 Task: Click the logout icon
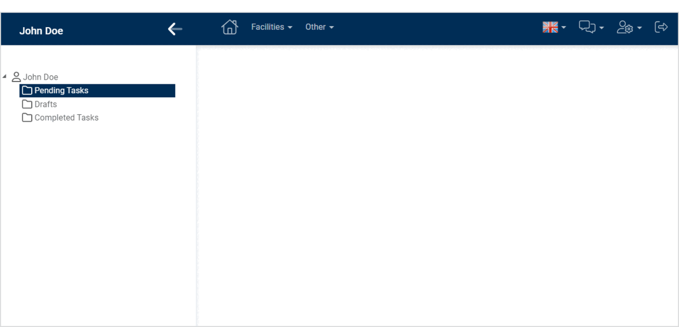(x=661, y=27)
